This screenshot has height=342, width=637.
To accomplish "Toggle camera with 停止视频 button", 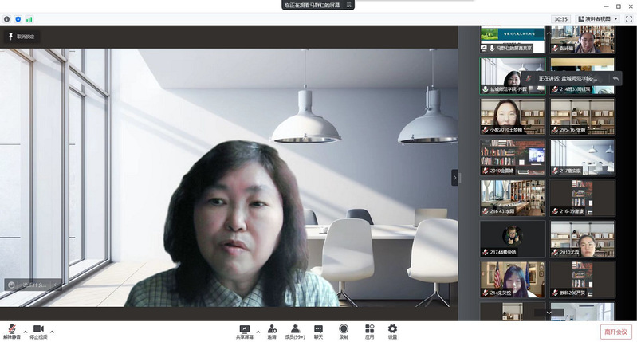I will [38, 330].
